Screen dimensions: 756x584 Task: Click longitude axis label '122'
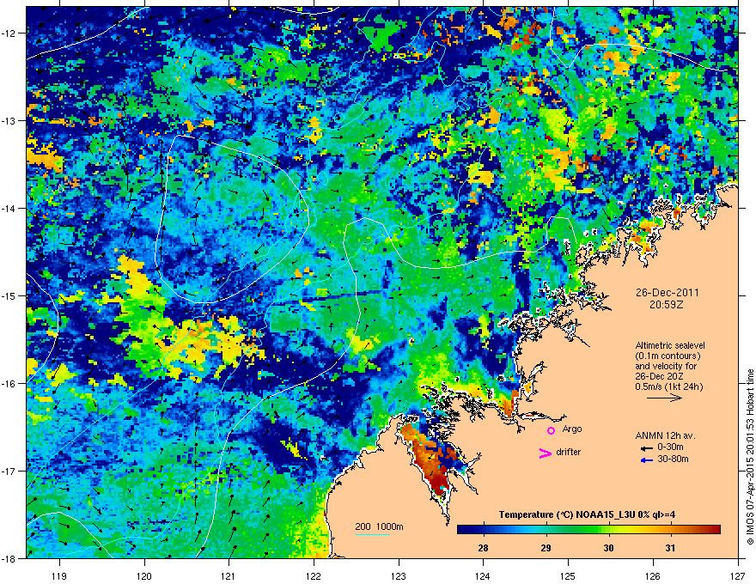click(x=314, y=575)
